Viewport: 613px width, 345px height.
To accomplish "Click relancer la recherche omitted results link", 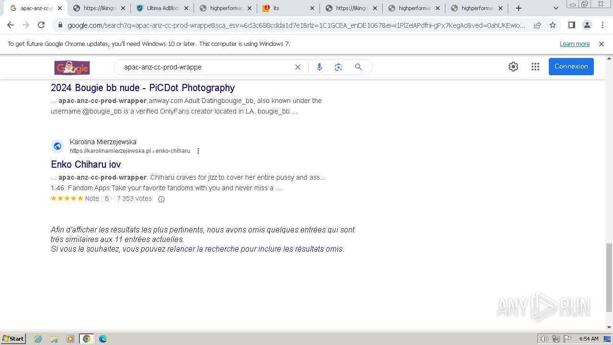I will 255,249.
